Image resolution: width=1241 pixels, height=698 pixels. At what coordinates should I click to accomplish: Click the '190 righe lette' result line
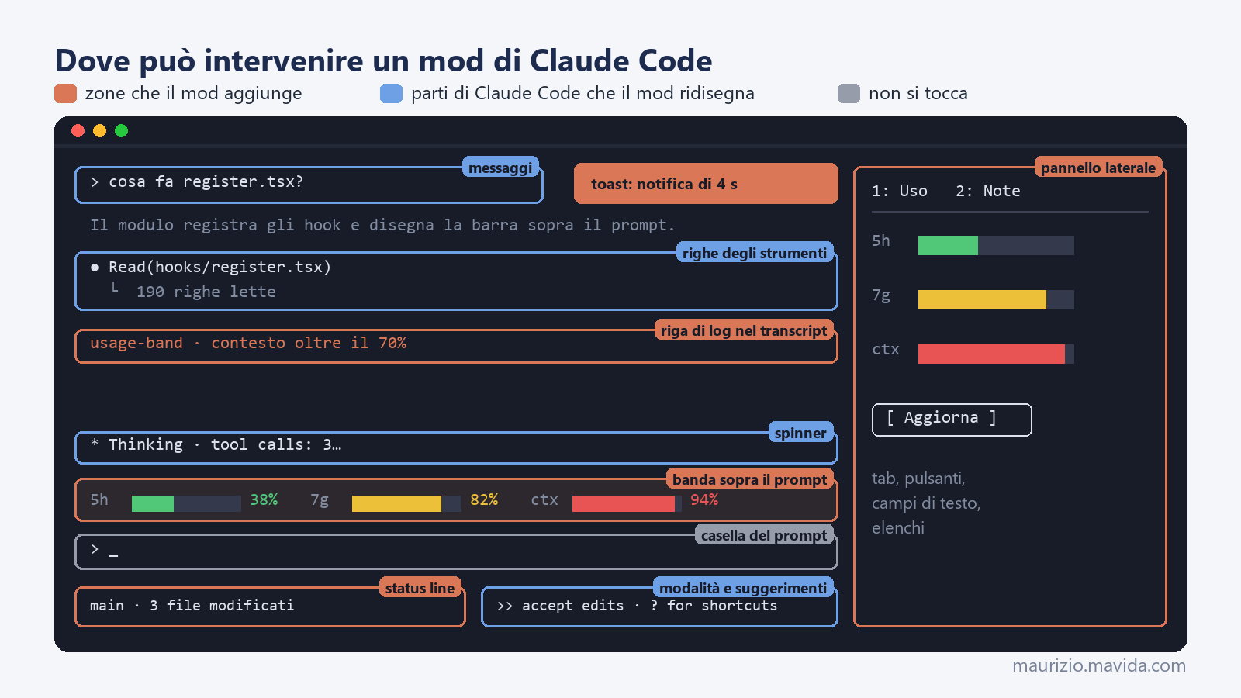(x=206, y=292)
